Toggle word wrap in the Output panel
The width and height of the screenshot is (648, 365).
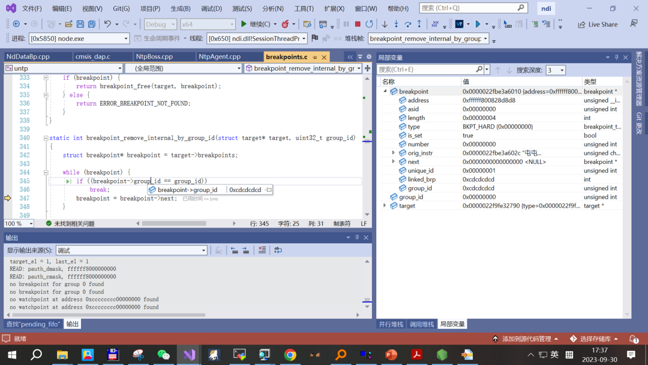point(278,250)
